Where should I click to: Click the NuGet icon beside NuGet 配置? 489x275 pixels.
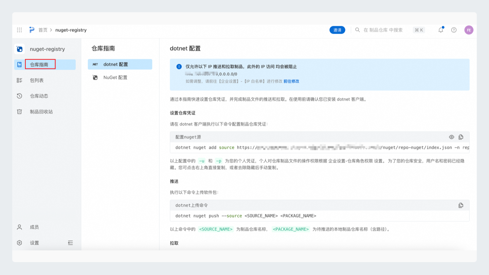pyautogui.click(x=95, y=77)
